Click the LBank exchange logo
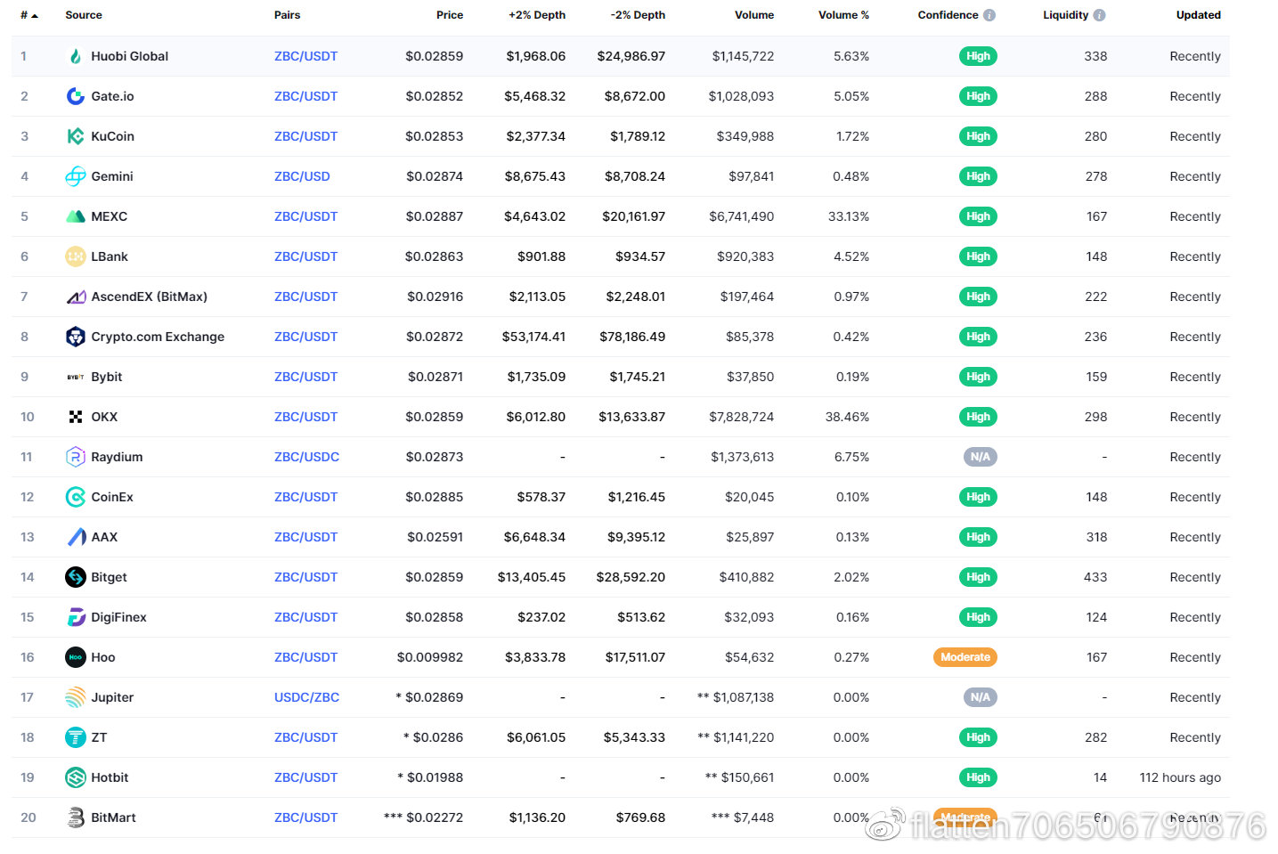1278x854 pixels. pyautogui.click(x=76, y=256)
